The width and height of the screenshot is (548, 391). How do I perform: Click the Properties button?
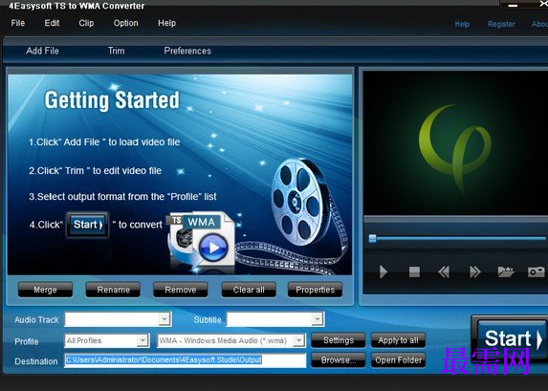click(315, 290)
